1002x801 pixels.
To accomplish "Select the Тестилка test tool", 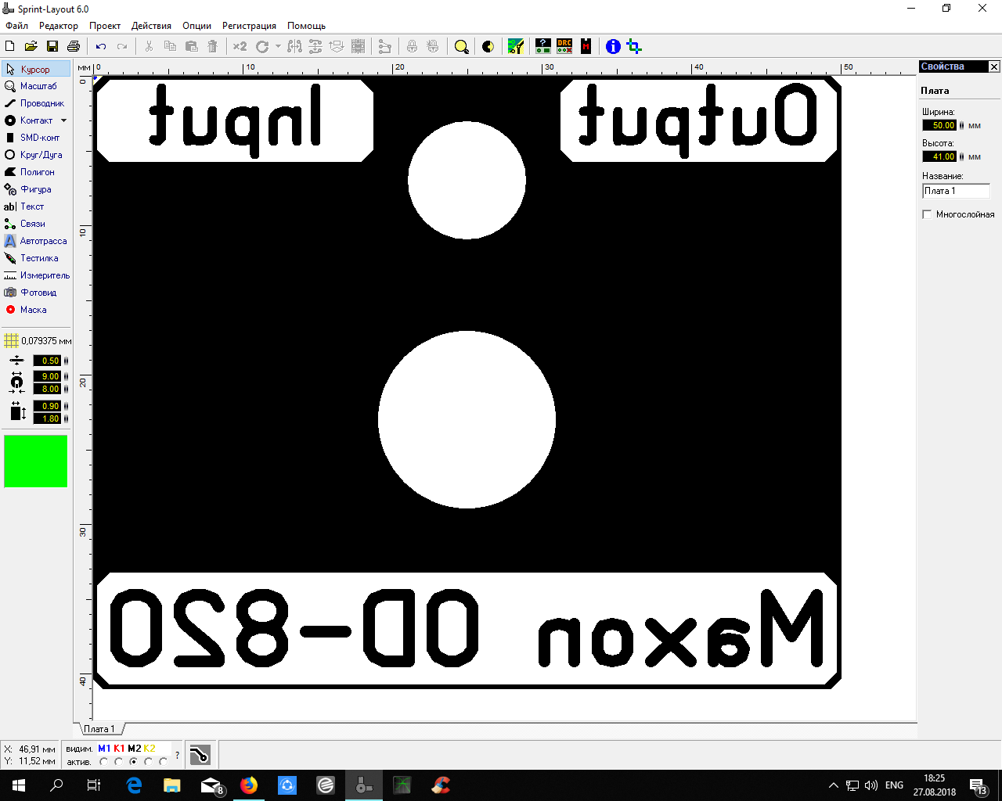I will point(36,258).
